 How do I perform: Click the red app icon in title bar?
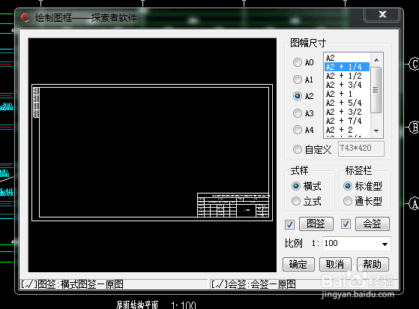[x=25, y=18]
